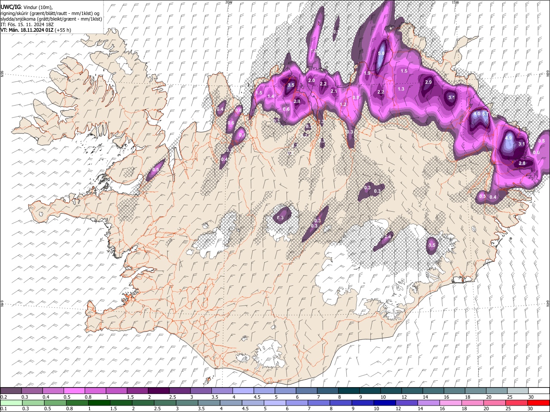
Task: Click the 1.4 precipitation value label
Action: (271, 97)
